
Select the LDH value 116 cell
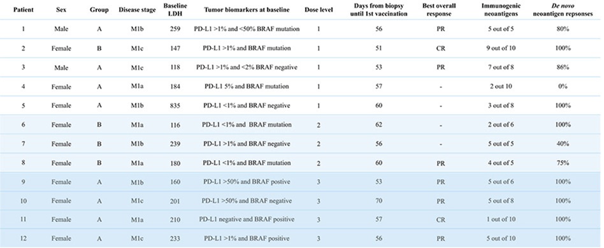(x=175, y=124)
